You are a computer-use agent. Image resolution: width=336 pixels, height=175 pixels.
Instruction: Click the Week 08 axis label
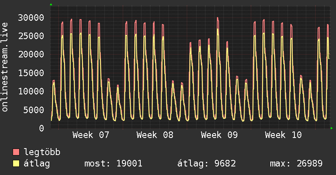point(155,135)
